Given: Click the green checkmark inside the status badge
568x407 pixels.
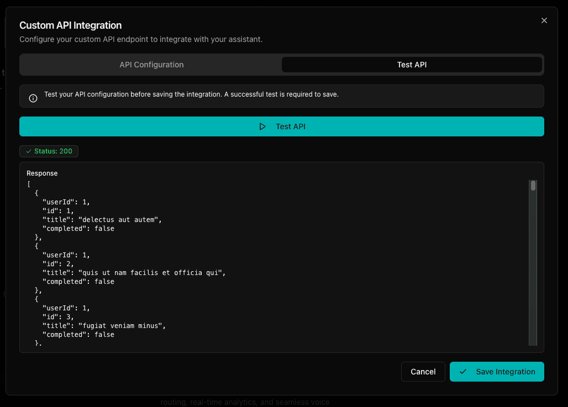Looking at the screenshot, I should [x=28, y=151].
